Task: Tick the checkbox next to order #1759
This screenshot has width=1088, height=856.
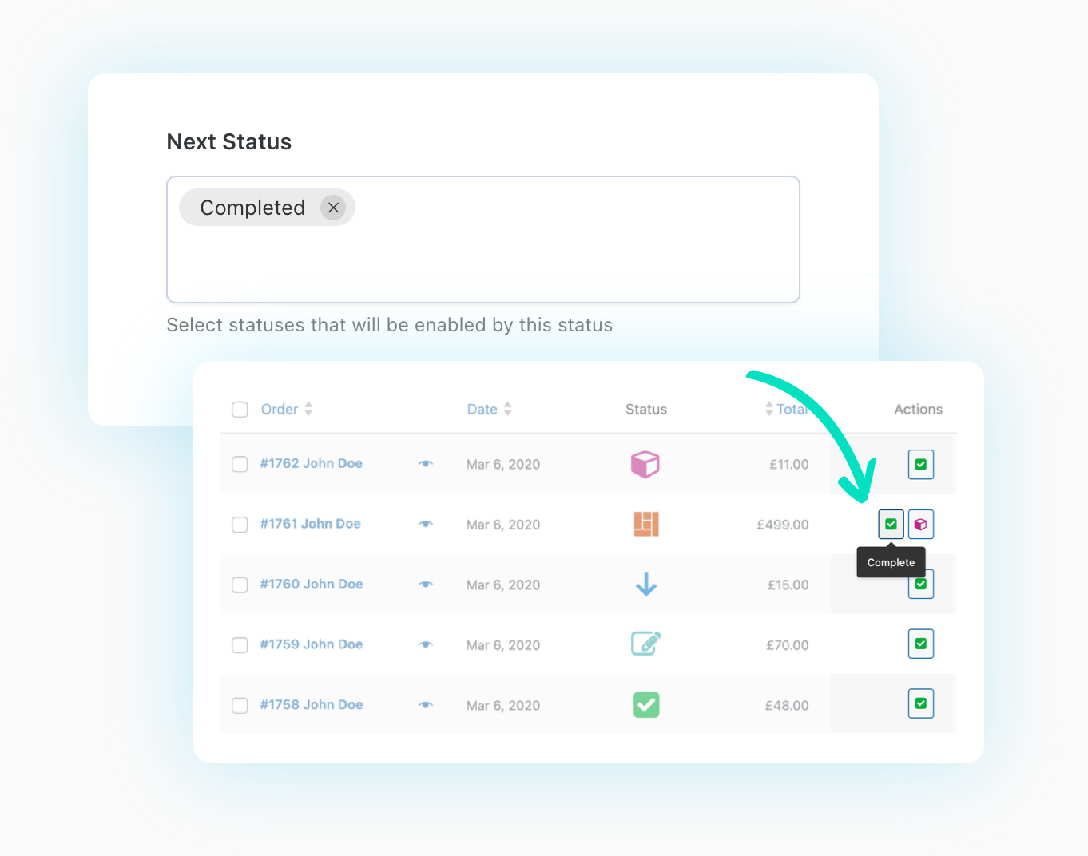Action: click(x=240, y=645)
